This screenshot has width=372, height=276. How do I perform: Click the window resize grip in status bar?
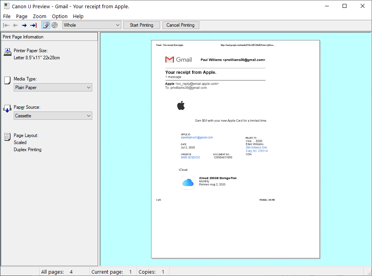click(x=369, y=273)
